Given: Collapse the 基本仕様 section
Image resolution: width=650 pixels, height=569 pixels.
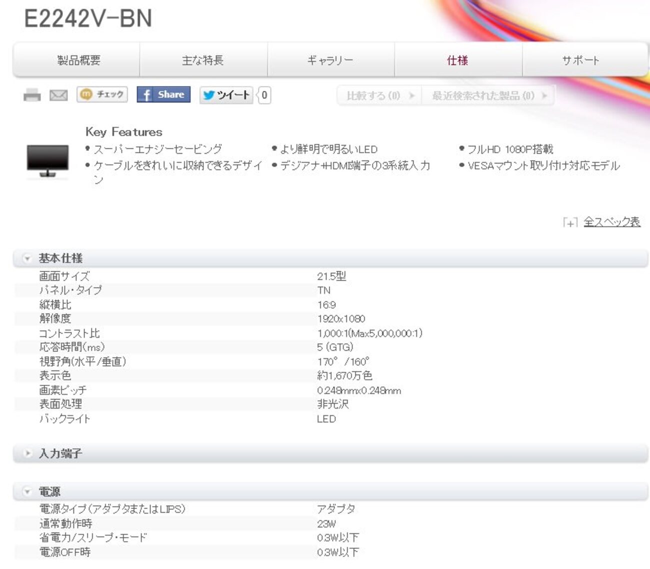Looking at the screenshot, I should pyautogui.click(x=27, y=258).
